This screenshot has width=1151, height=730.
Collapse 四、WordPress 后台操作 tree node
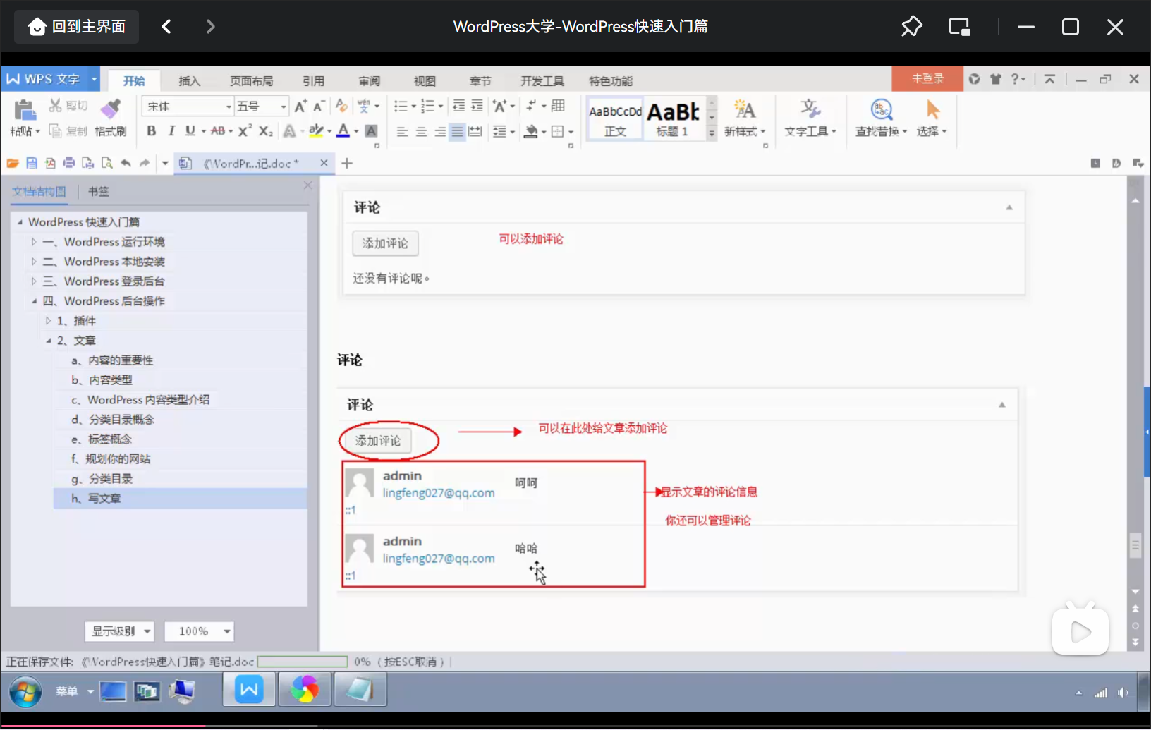(x=33, y=301)
